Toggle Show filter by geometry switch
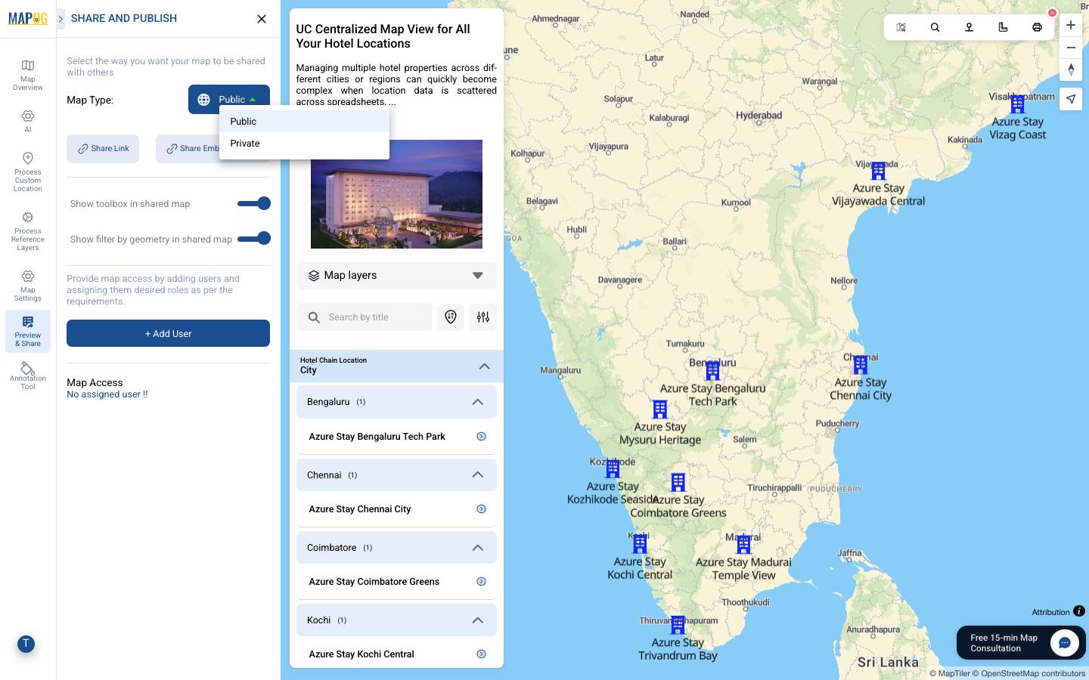 (x=254, y=238)
